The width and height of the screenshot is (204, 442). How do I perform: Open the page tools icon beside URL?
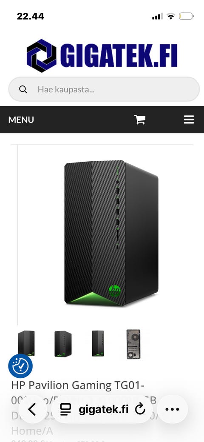(x=65, y=409)
